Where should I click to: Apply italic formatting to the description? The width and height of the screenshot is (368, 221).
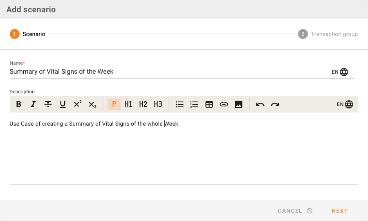click(34, 104)
